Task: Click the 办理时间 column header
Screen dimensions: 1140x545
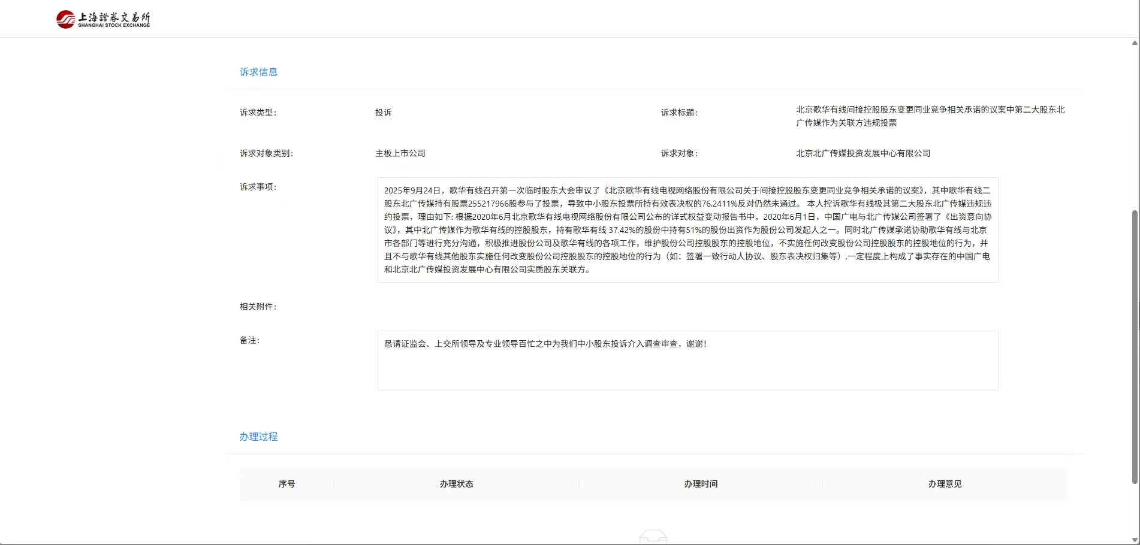Action: coord(701,484)
